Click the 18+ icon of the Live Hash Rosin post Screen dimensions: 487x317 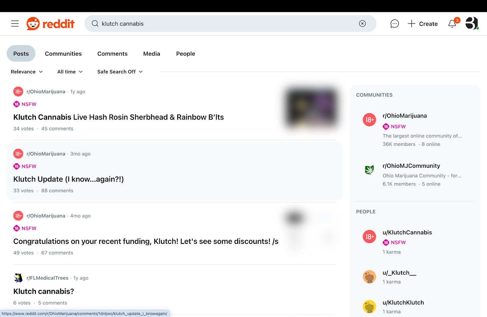[x=18, y=92]
